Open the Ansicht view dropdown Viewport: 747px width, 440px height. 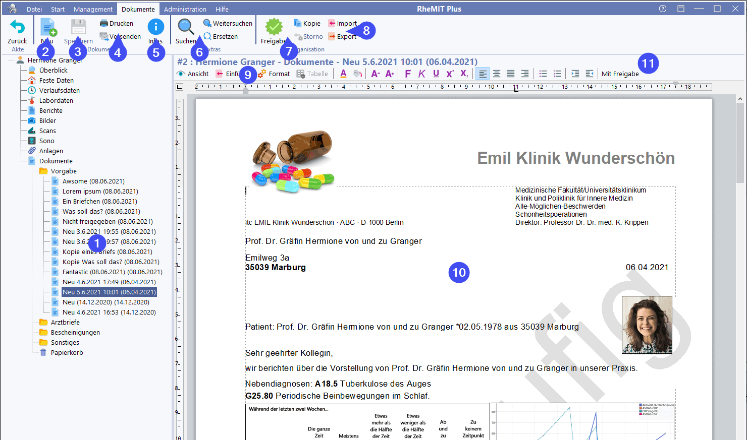click(x=192, y=74)
